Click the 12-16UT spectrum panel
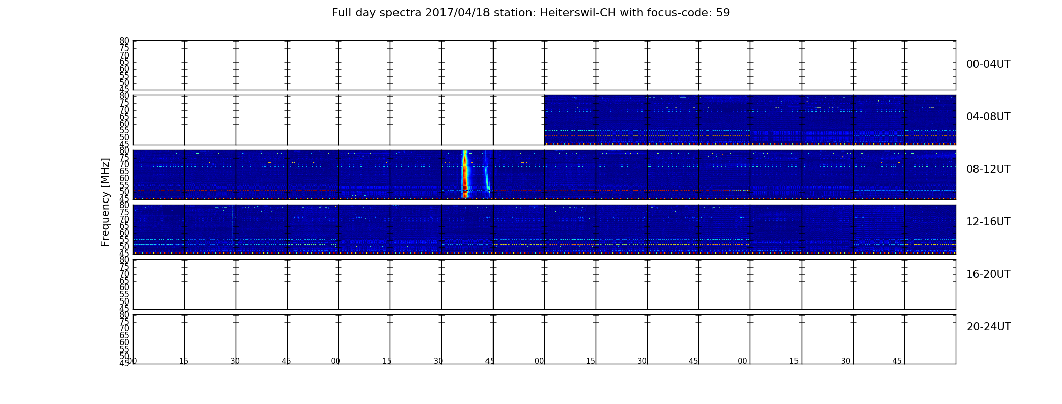The height and width of the screenshot is (404, 1062). [x=544, y=229]
